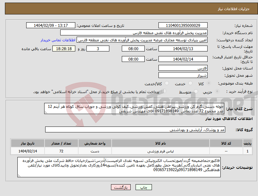Select the کالا radio button
The image size is (258, 196).
point(209,83)
